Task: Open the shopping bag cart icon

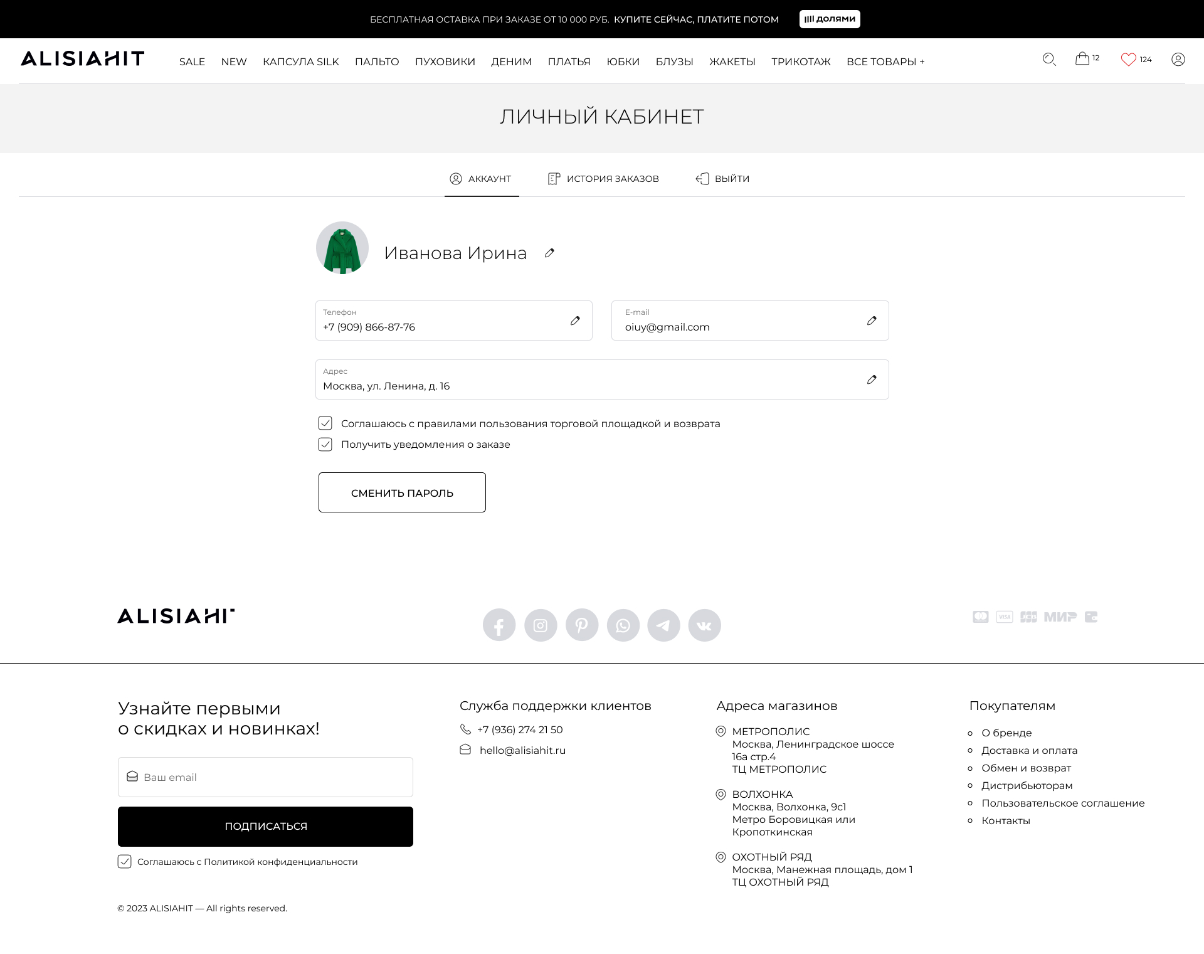Action: point(1082,59)
